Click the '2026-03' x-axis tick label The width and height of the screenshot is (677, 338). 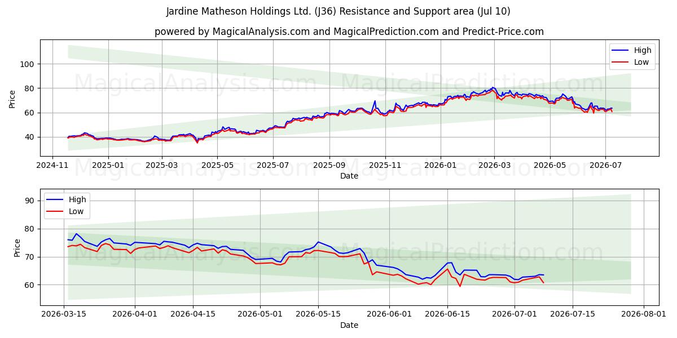[x=494, y=166]
